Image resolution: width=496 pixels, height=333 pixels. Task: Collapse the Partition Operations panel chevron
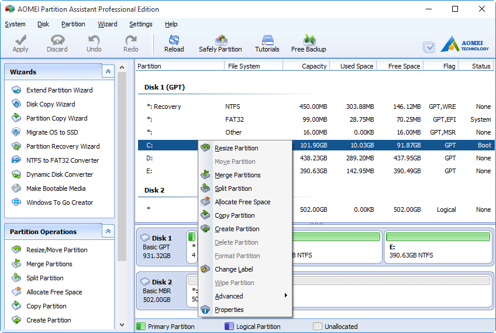coord(108,231)
